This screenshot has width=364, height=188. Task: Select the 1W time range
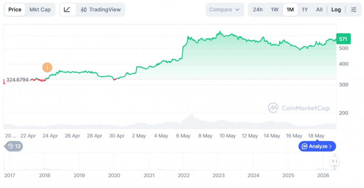(275, 10)
